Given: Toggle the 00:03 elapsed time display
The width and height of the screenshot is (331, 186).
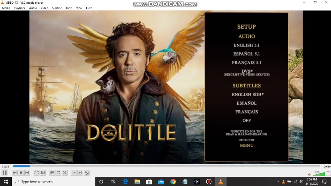Looking at the screenshot, I should click(5, 167).
